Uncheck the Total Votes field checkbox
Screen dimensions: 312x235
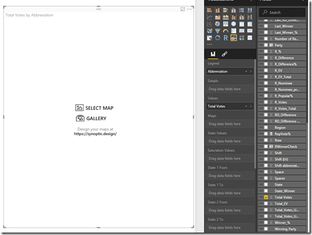pyautogui.click(x=266, y=197)
